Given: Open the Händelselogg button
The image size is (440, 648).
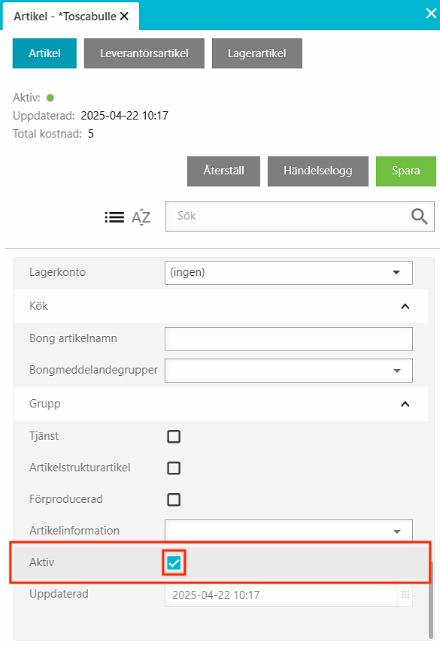Looking at the screenshot, I should (318, 171).
